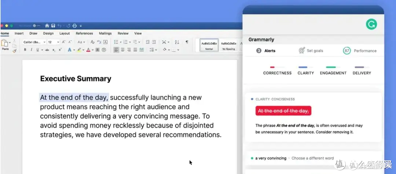Add character border around text

pyautogui.click(x=105, y=42)
